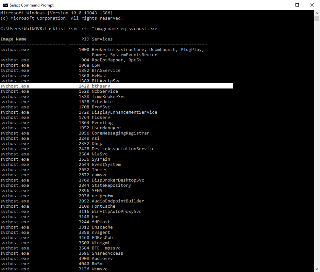Maximize the Command Prompt window
The width and height of the screenshot is (320, 272).
(297, 5)
